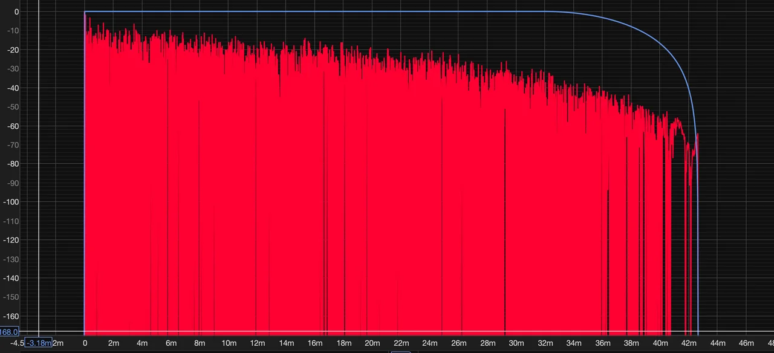This screenshot has height=353, width=774.
Task: Click the -130 label on level axis
Action: [10, 259]
